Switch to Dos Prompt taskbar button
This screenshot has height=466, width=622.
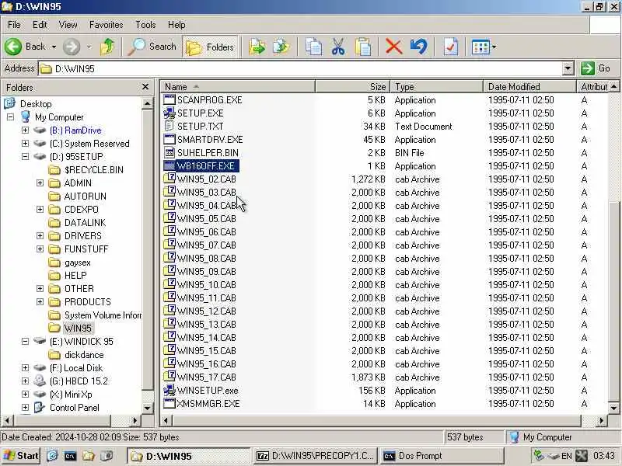coord(441,456)
